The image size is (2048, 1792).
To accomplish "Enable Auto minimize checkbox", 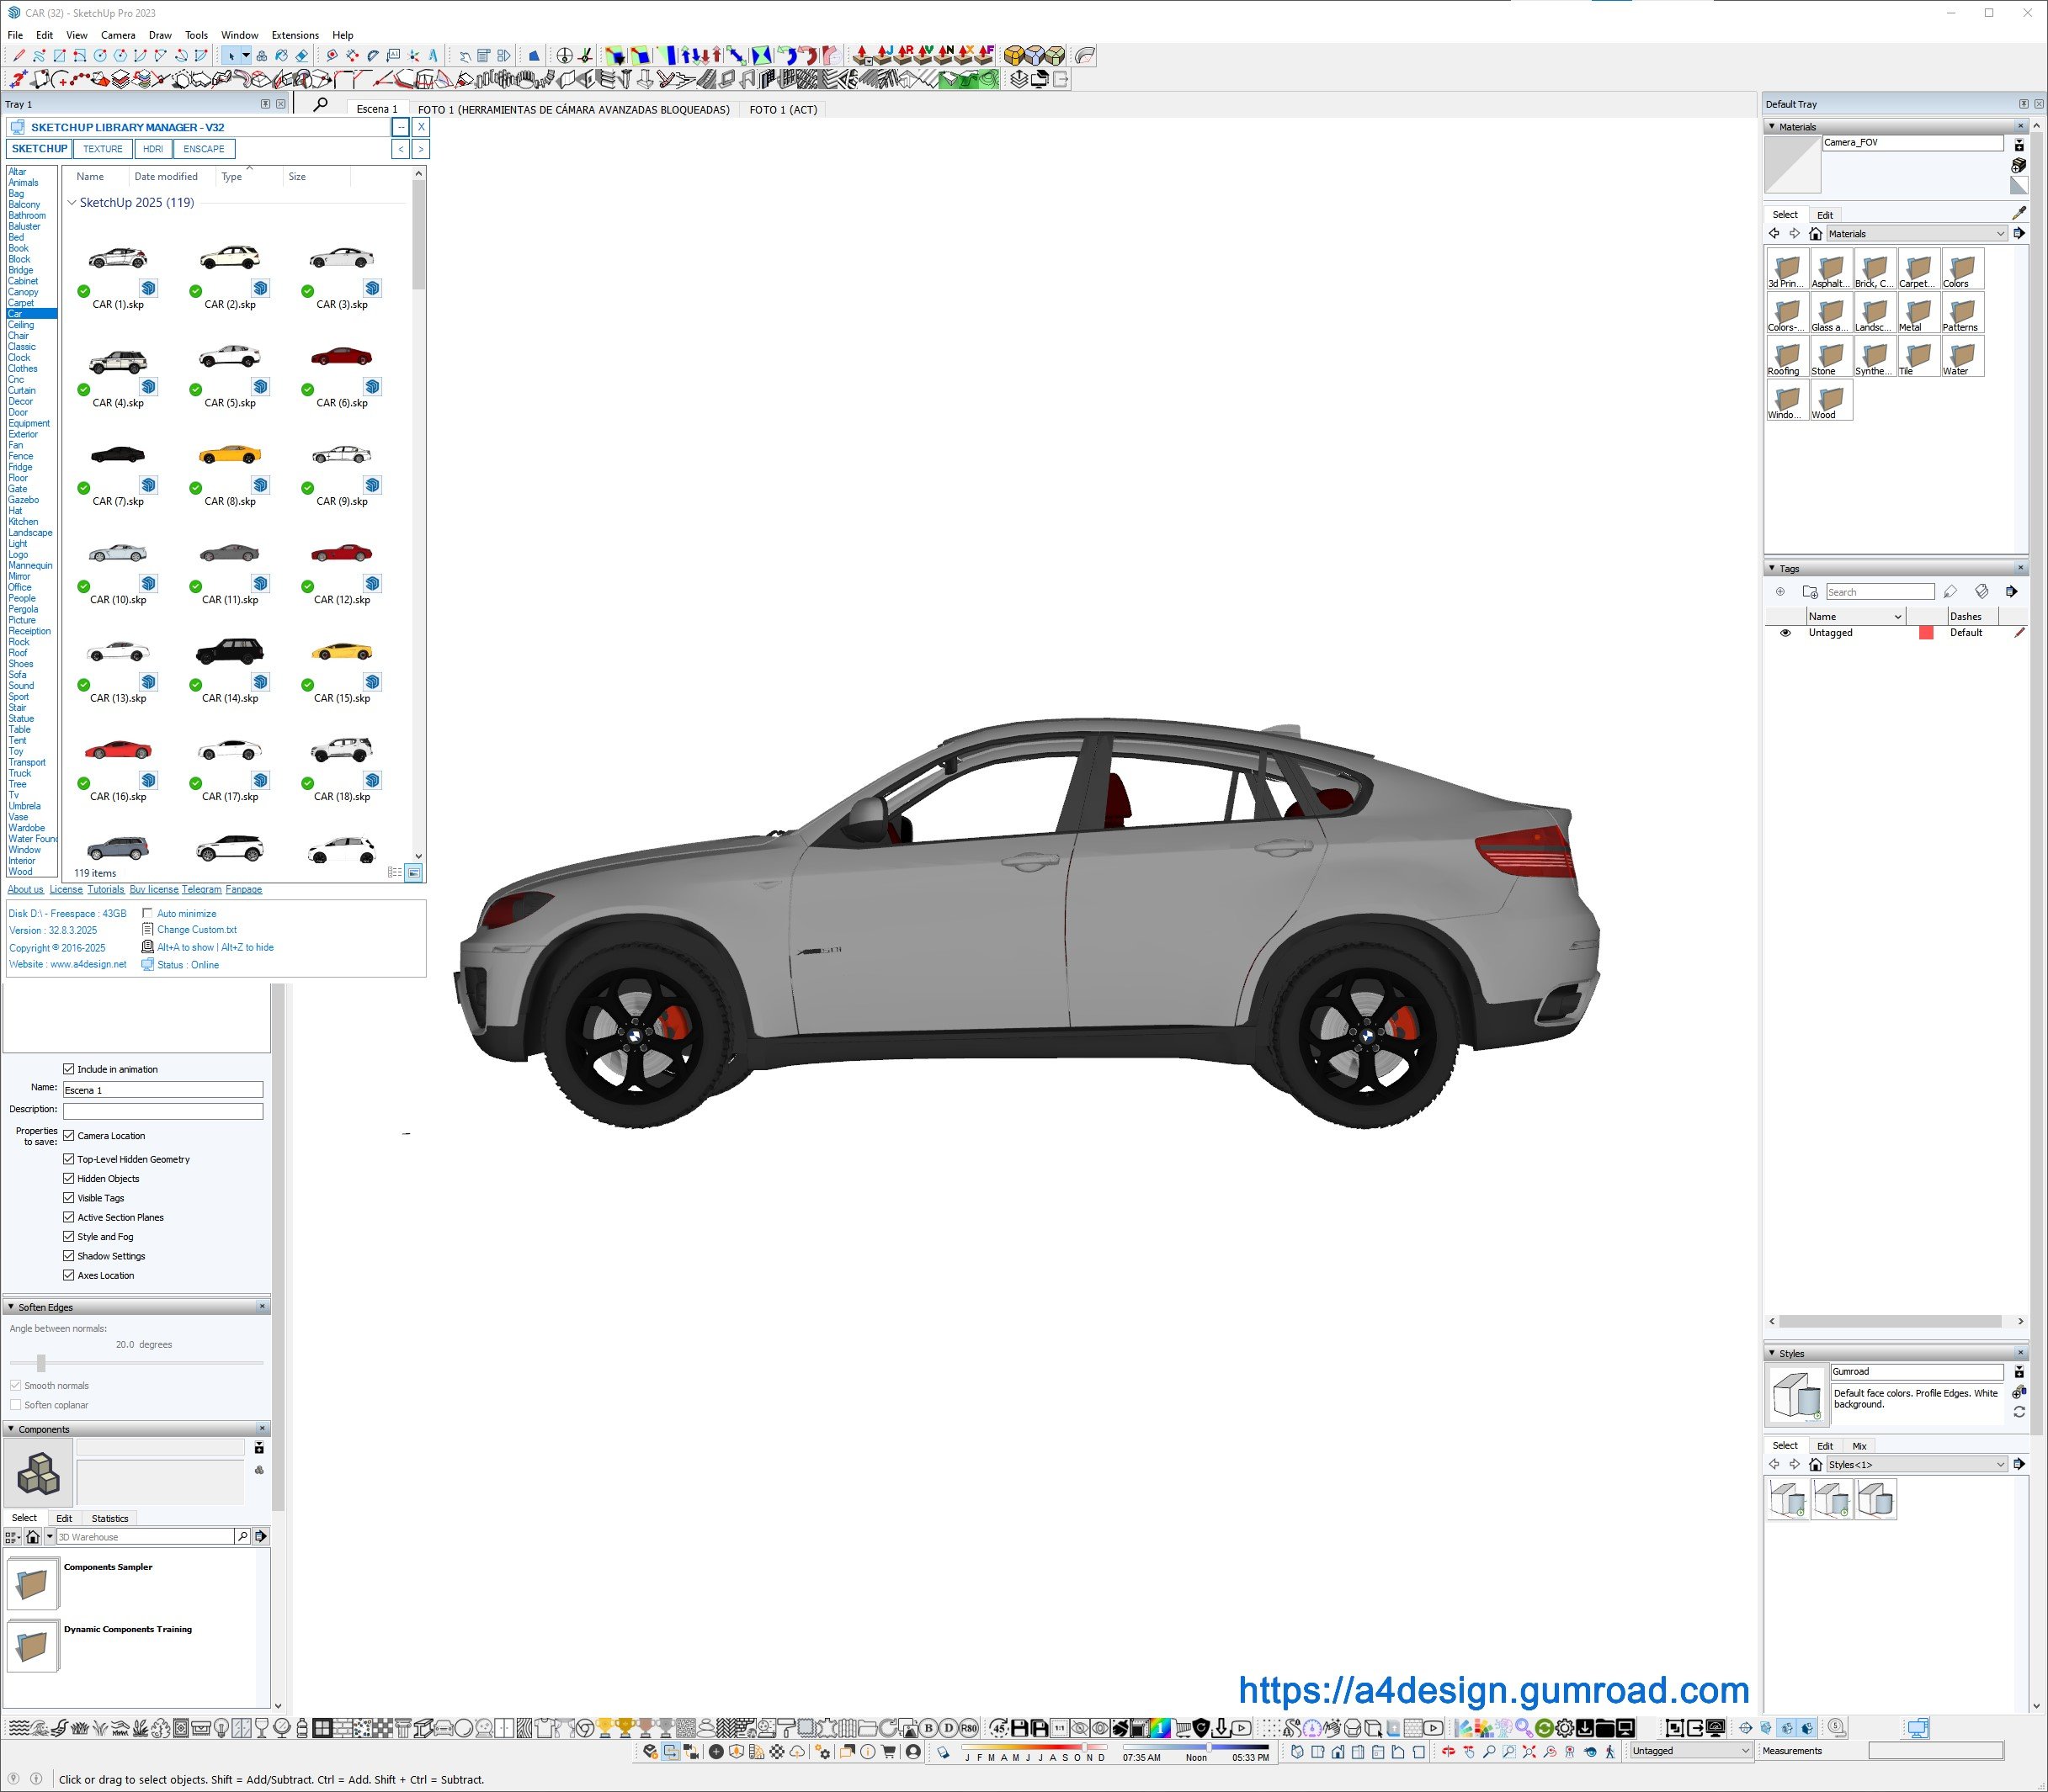I will tap(148, 914).
